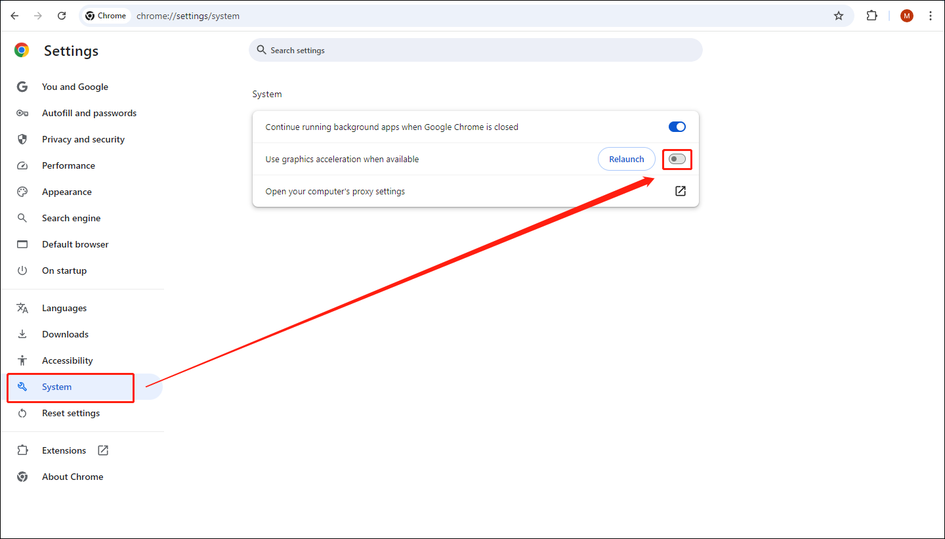Screen dimensions: 945x539
Task: Click the Chrome logo beside Settings title
Action: [22, 51]
